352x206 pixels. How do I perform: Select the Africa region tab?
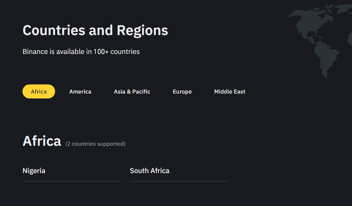tap(39, 91)
